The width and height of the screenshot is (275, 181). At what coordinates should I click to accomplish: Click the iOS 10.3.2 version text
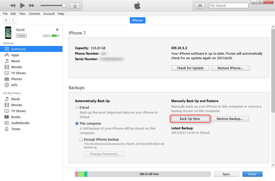pyautogui.click(x=179, y=48)
